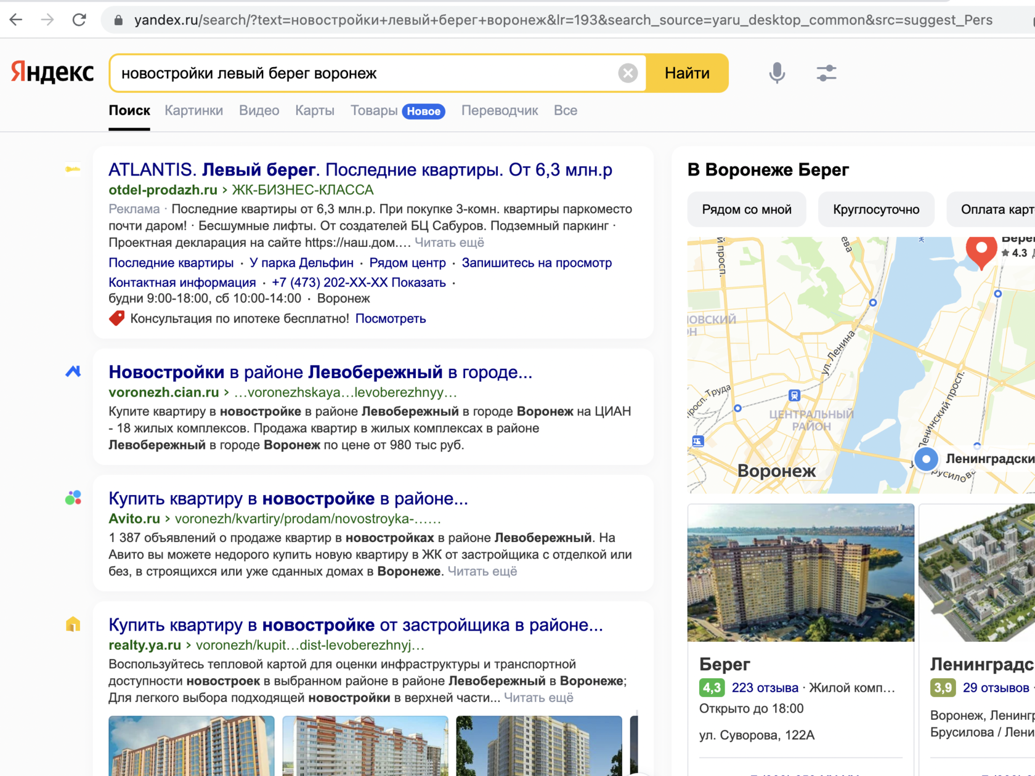Clear the search query with X icon
This screenshot has height=776, width=1035.
pyautogui.click(x=628, y=73)
